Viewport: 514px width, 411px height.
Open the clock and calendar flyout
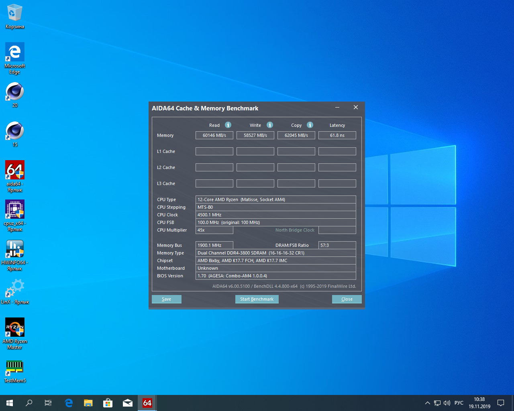pyautogui.click(x=479, y=403)
